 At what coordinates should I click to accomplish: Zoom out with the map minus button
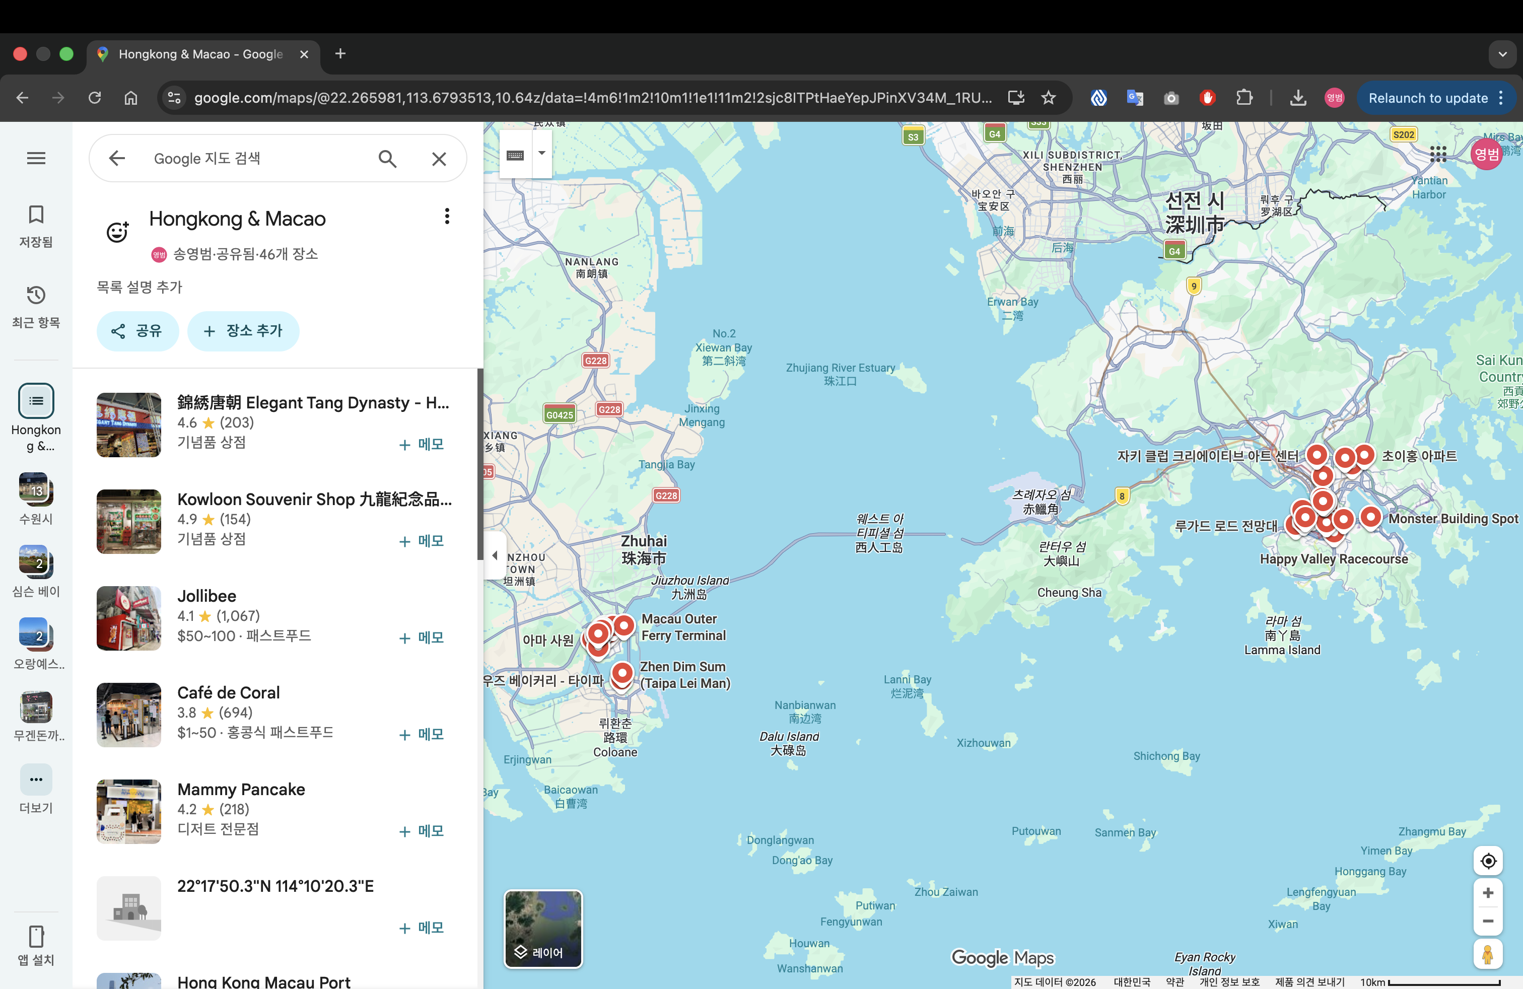coord(1488,921)
